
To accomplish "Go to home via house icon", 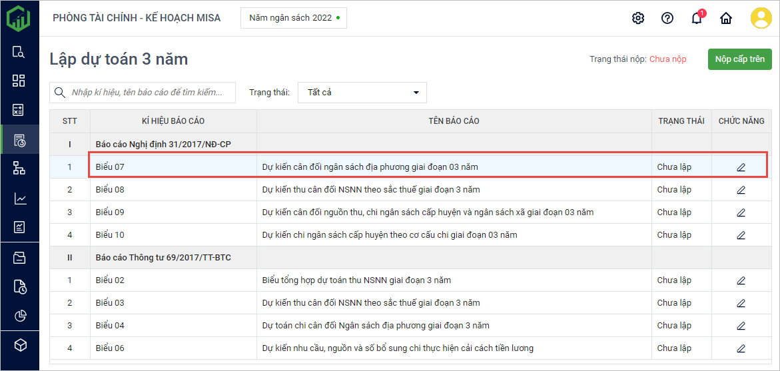I will tap(726, 18).
